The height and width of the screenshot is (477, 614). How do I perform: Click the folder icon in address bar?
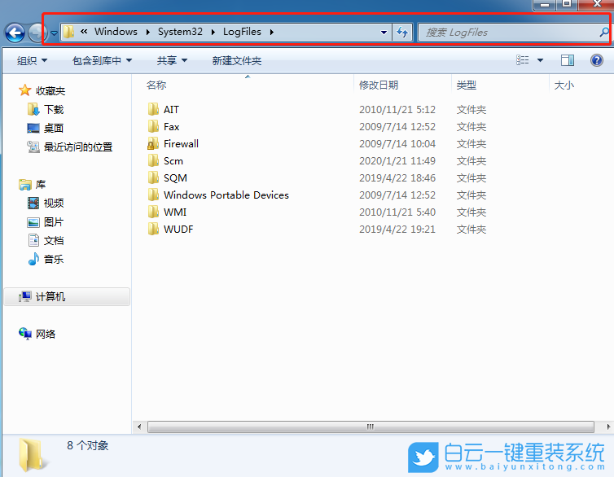tap(69, 32)
